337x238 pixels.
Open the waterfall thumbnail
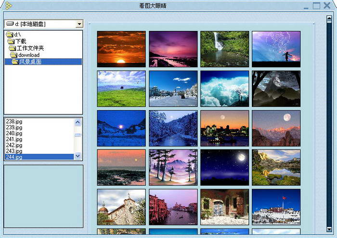224,49
